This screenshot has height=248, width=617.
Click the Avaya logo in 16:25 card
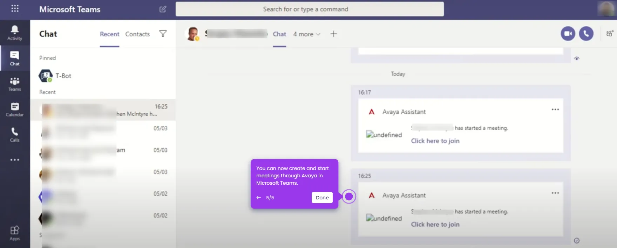(x=372, y=196)
